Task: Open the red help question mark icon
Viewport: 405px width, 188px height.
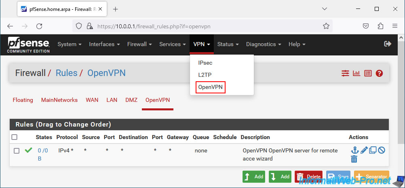Action: (379, 73)
